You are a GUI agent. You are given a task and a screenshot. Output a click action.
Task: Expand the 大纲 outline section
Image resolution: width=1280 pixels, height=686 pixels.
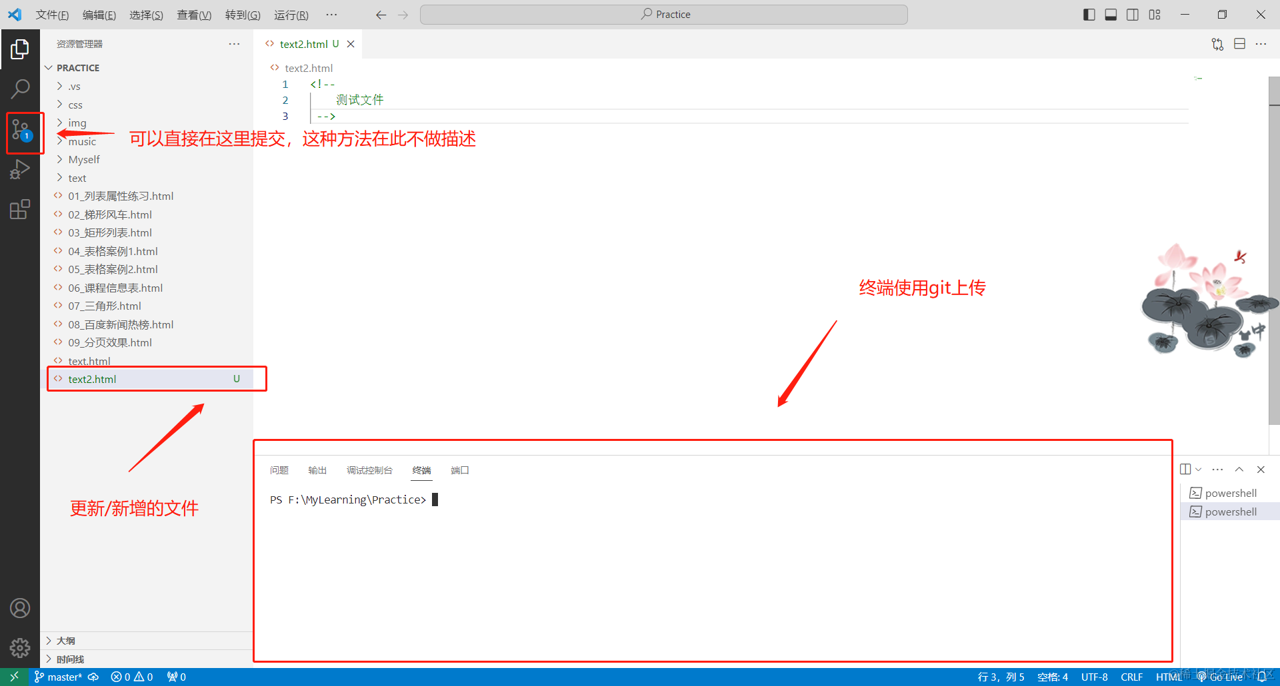65,641
